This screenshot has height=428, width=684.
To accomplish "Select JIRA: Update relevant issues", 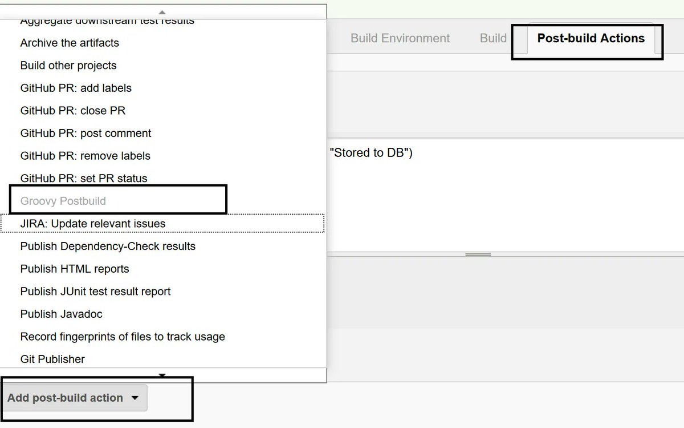I will tap(163, 224).
